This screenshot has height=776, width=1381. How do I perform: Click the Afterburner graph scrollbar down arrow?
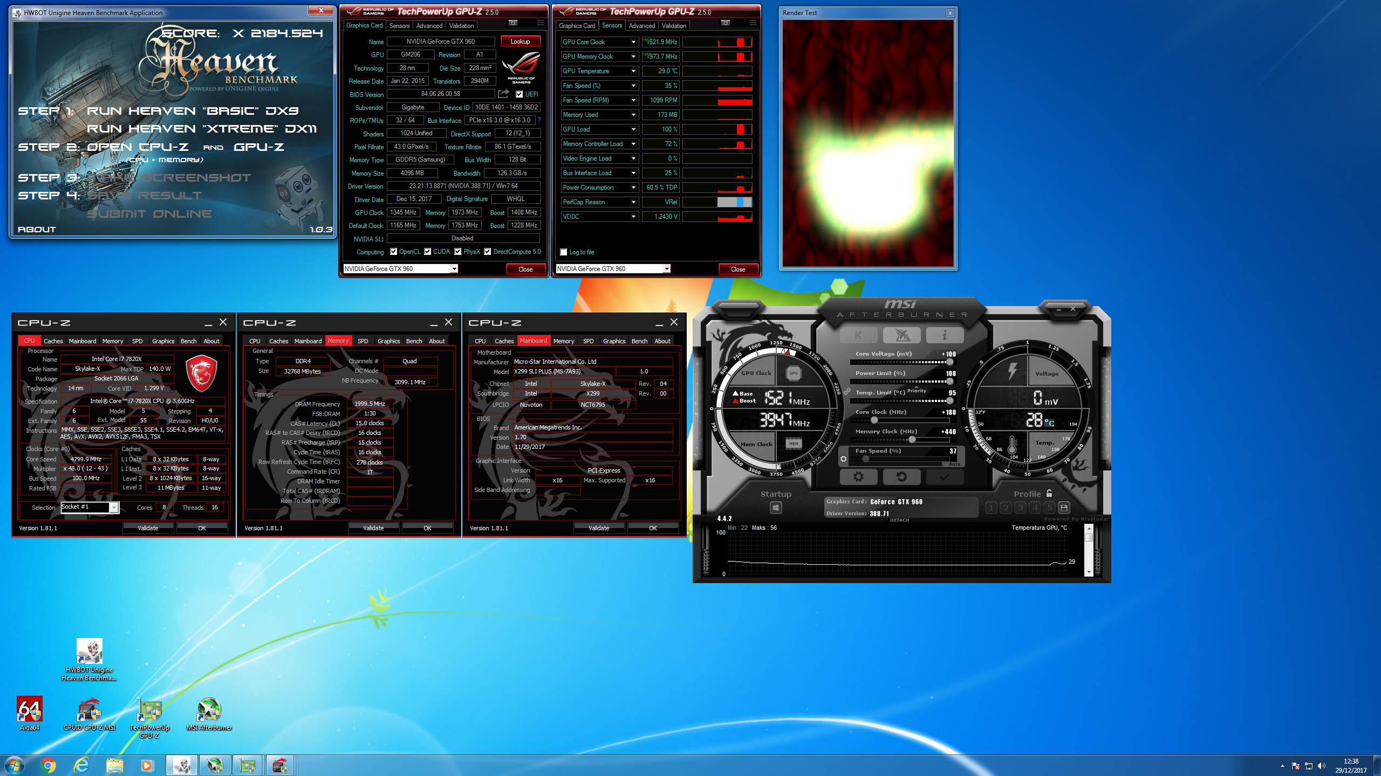click(x=1089, y=572)
